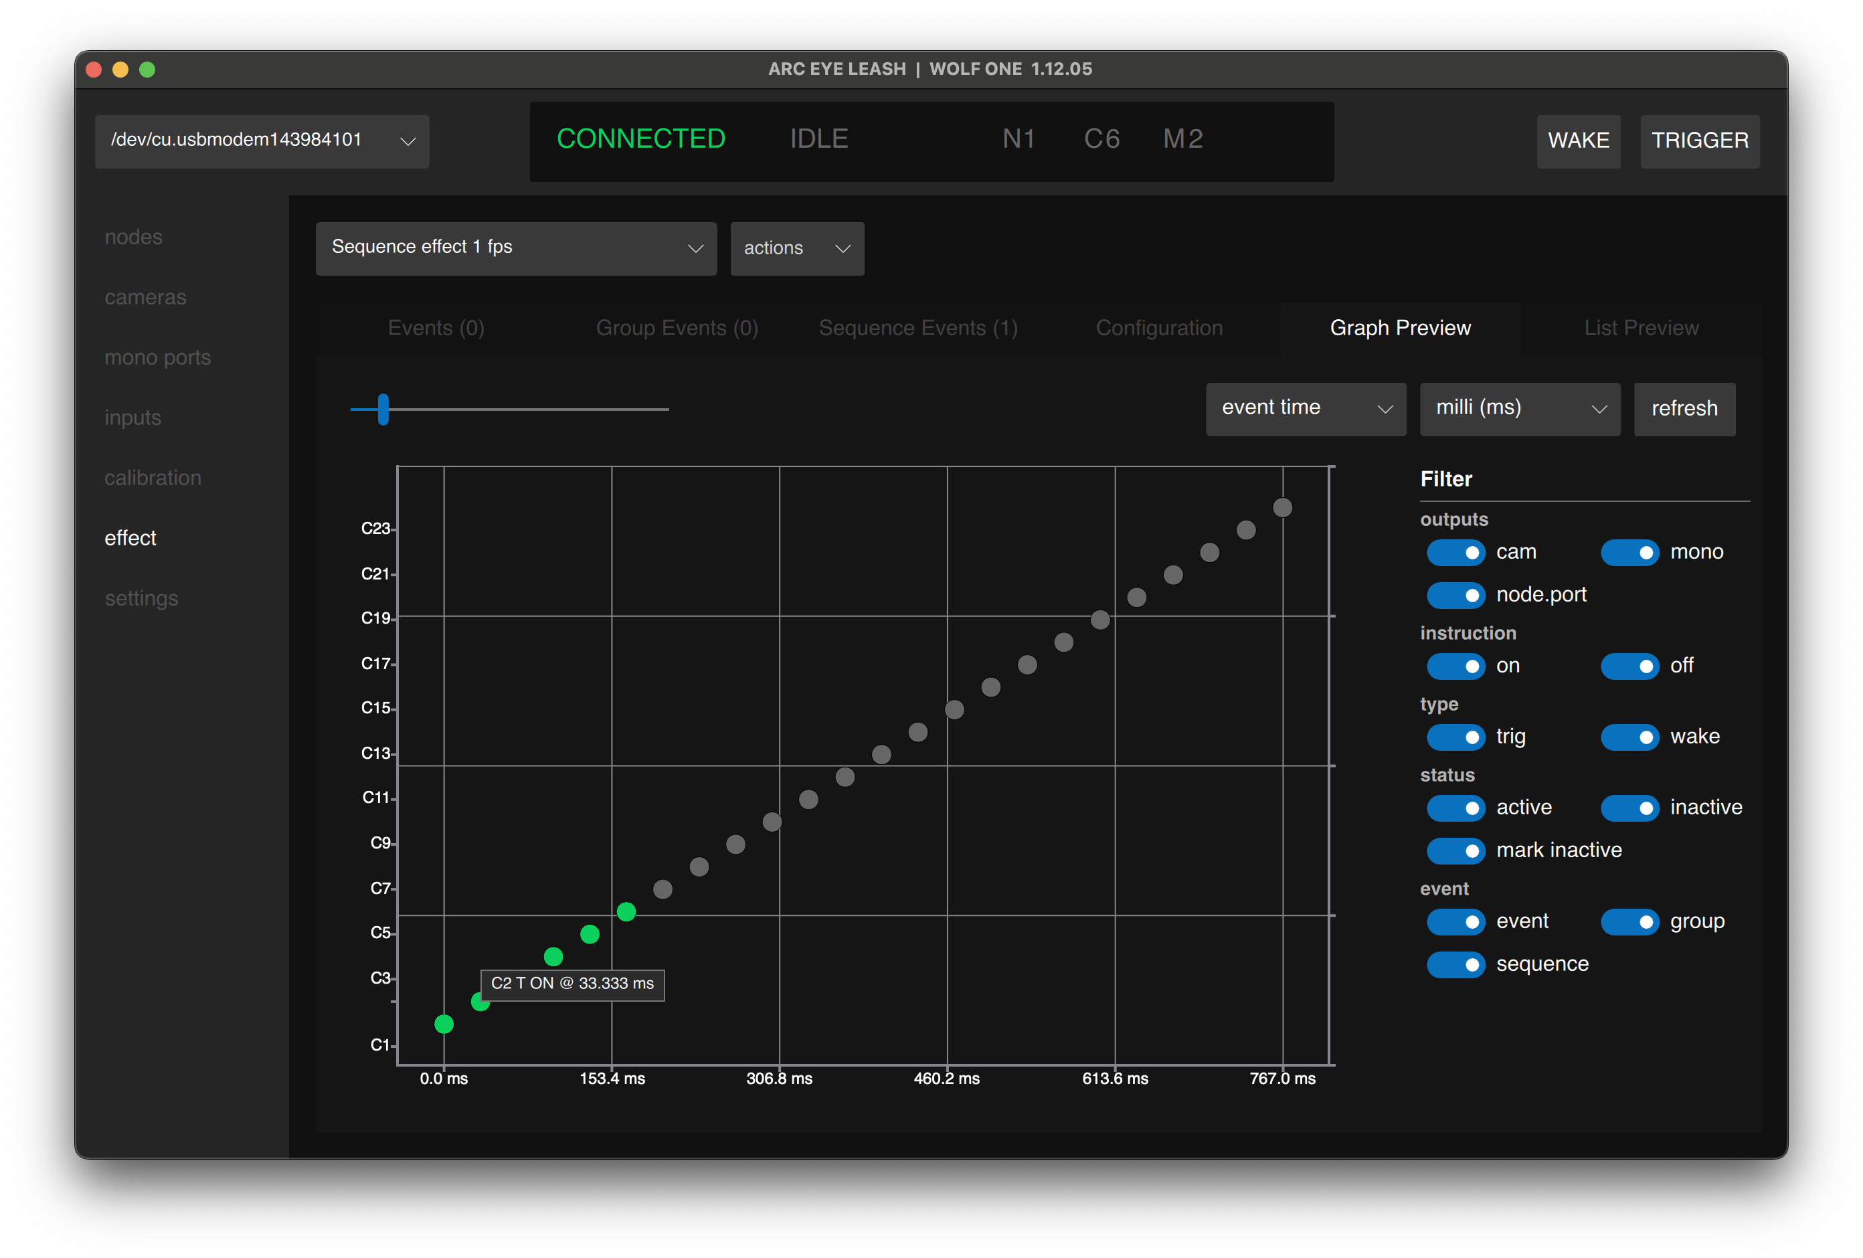Click the topmost gray data point on graph
The height and width of the screenshot is (1258, 1863).
click(1283, 507)
